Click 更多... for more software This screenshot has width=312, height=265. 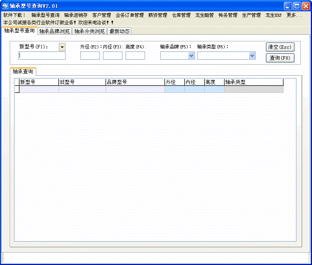pos(294,15)
